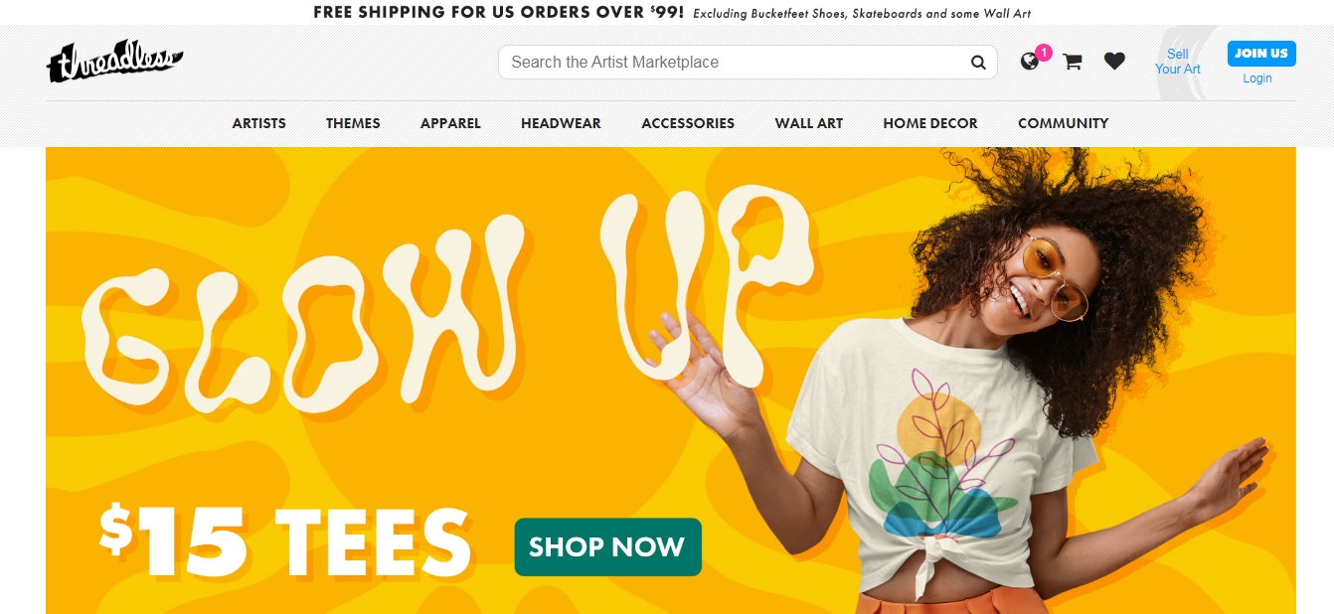Open the Artists menu

click(259, 123)
